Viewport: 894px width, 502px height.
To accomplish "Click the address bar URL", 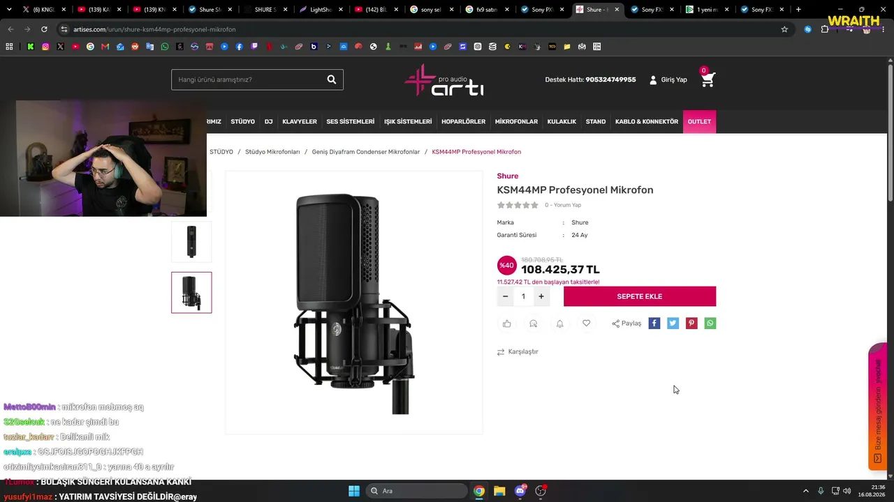I will pos(154,29).
